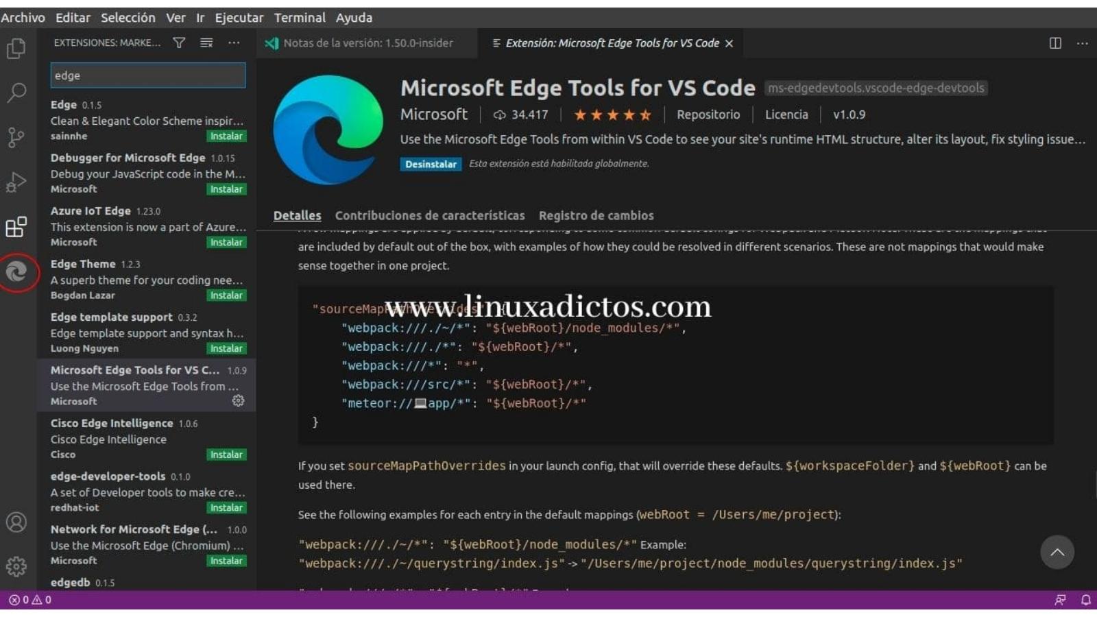Screen dimensions: 1097x617
Task: Open errors and warnings count in status bar
Action: click(30, 600)
